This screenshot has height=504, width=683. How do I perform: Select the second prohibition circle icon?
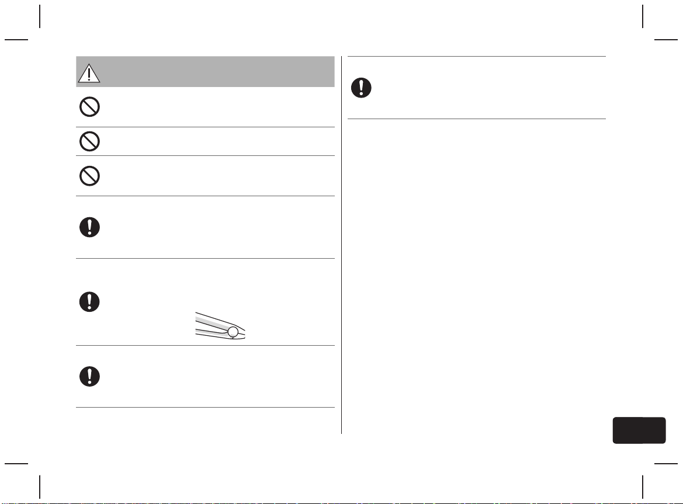(90, 141)
